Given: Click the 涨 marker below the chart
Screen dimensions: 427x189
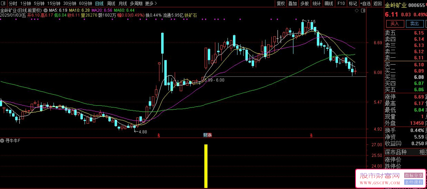Looking at the screenshot, I should (210, 135).
